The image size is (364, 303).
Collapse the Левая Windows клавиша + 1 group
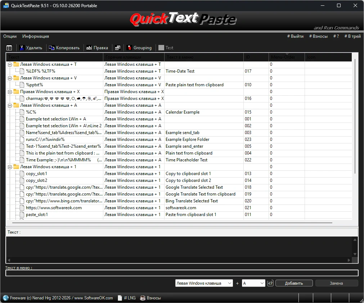10,167
